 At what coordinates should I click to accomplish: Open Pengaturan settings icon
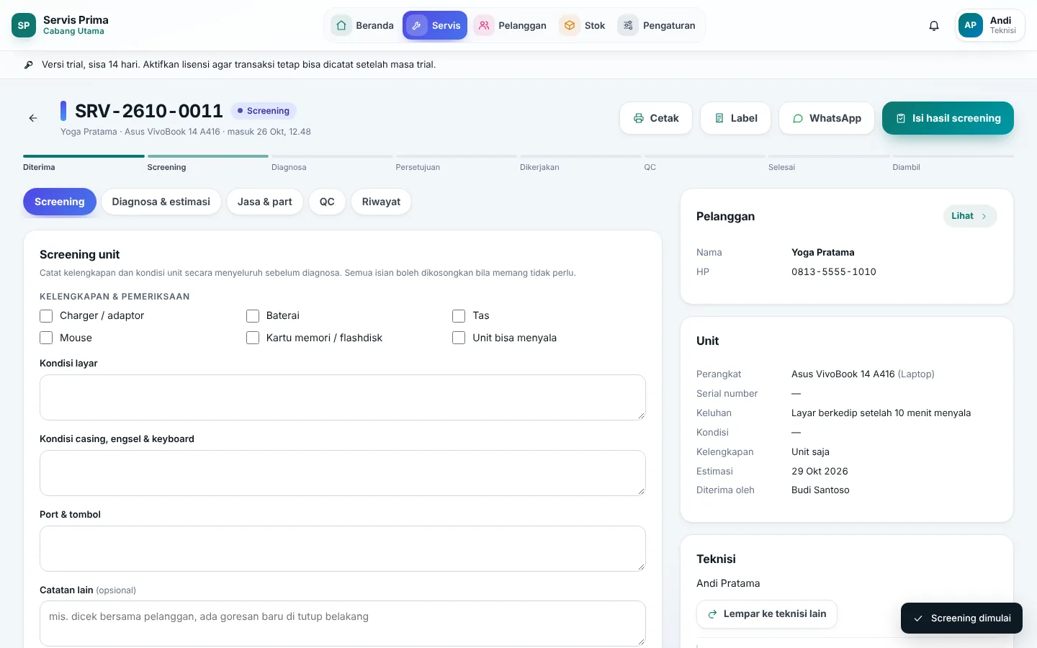628,25
